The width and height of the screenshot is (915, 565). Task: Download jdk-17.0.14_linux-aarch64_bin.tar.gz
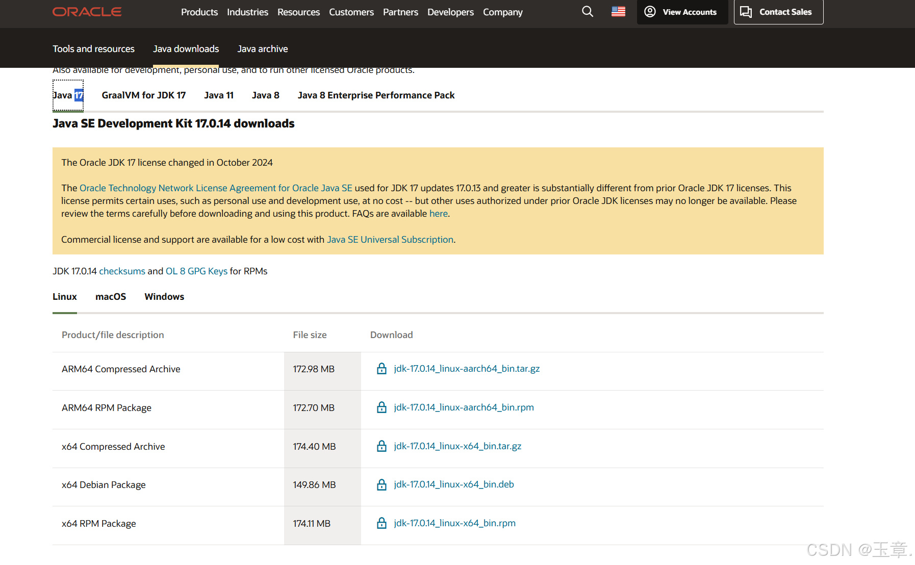click(x=467, y=369)
